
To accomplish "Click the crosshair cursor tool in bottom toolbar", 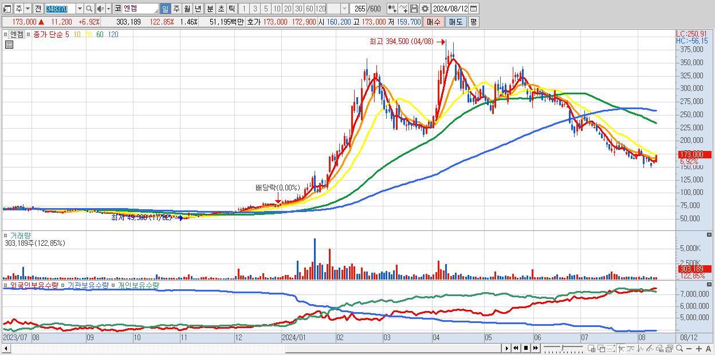I will pyautogui.click(x=620, y=348).
